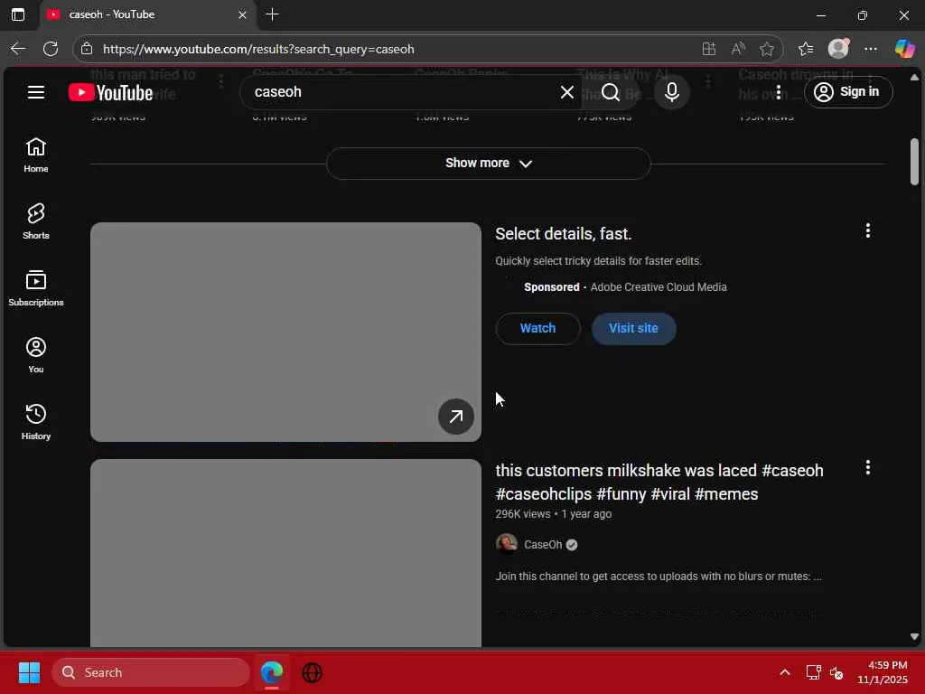This screenshot has height=694, width=925.
Task: Open the Adobe ad video thumbnail
Action: 285,332
